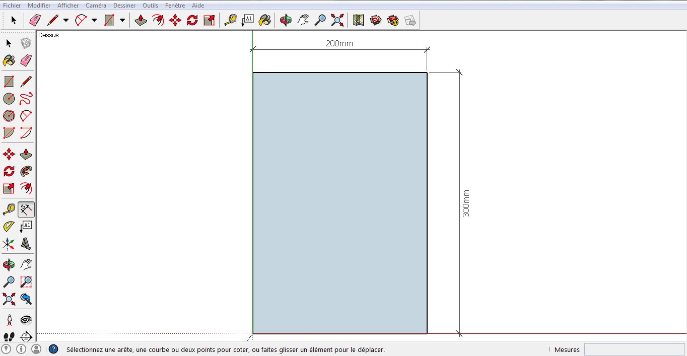Select the Rectangle tool in the side palette
Viewport: 687px width, 356px height.
[x=9, y=82]
